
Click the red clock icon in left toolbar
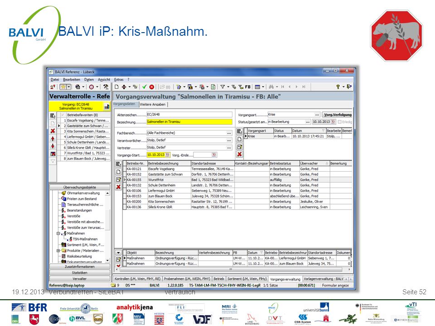[x=92, y=87]
